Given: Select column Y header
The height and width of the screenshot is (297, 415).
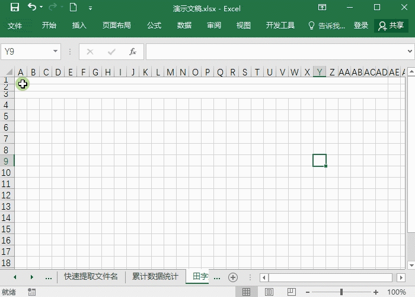Looking at the screenshot, I should pyautogui.click(x=320, y=72).
